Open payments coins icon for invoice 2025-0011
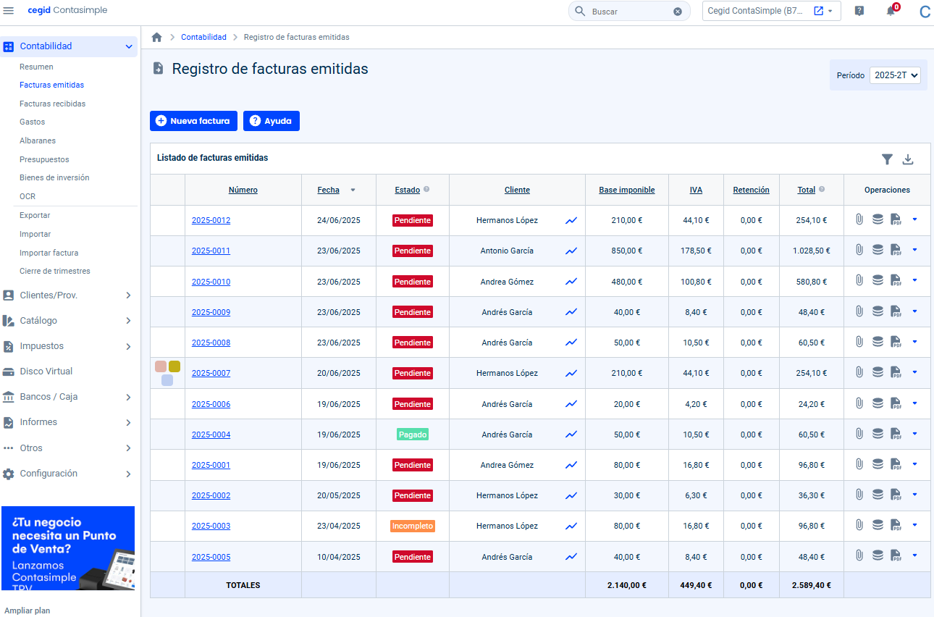 pos(878,250)
